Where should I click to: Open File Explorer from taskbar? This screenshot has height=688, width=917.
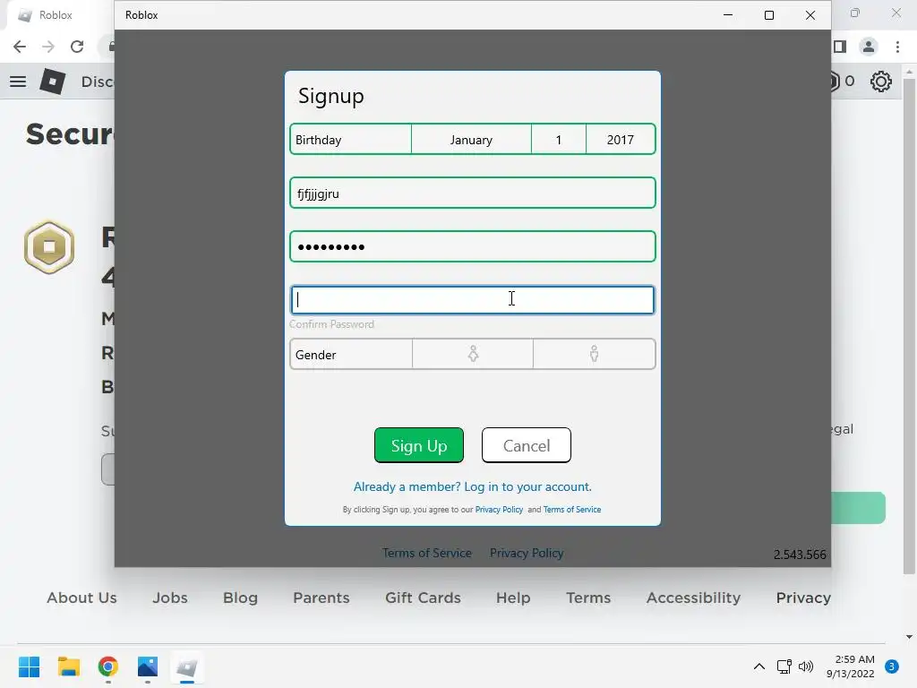[x=68, y=666]
